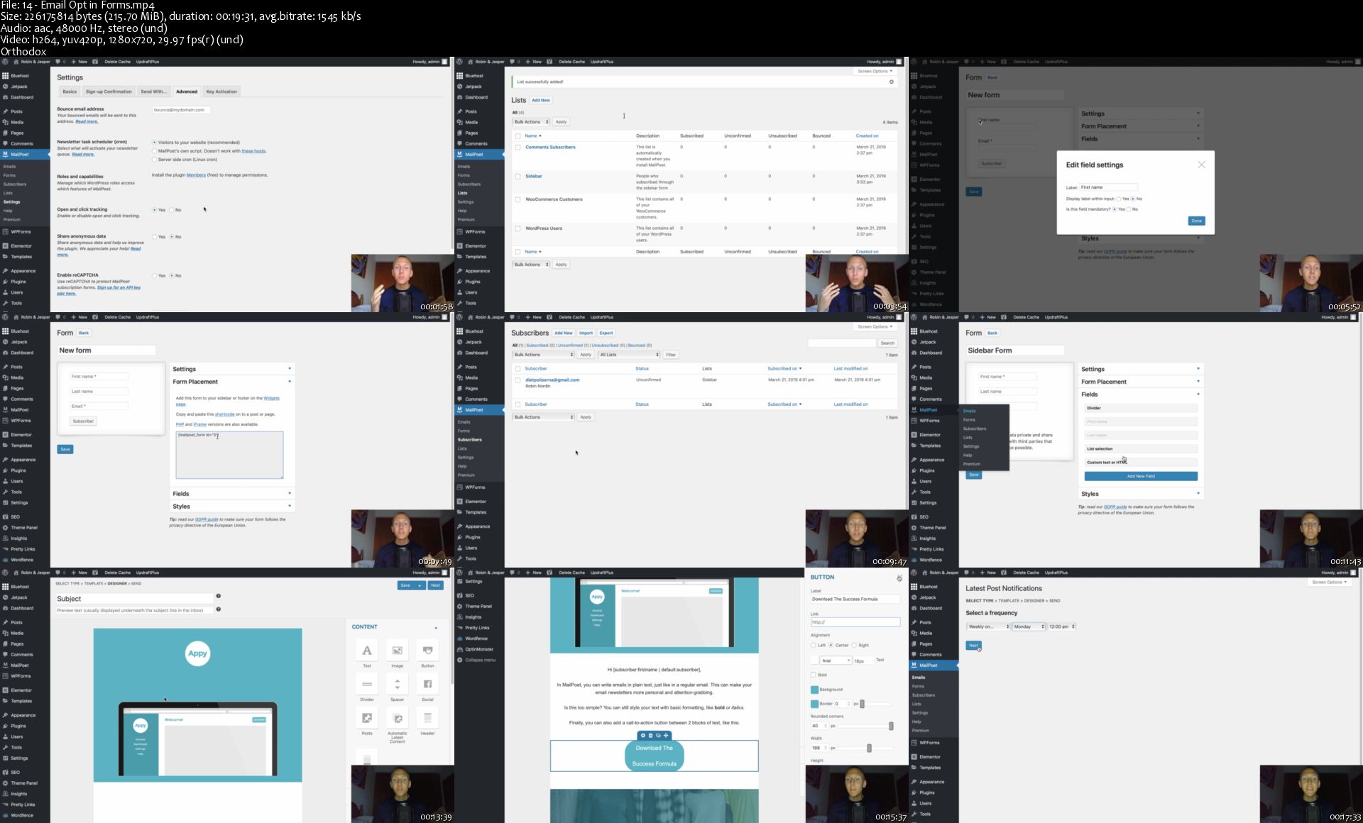Click Background color swatch in BUTTON panel
The image size is (1363, 823).
point(814,690)
